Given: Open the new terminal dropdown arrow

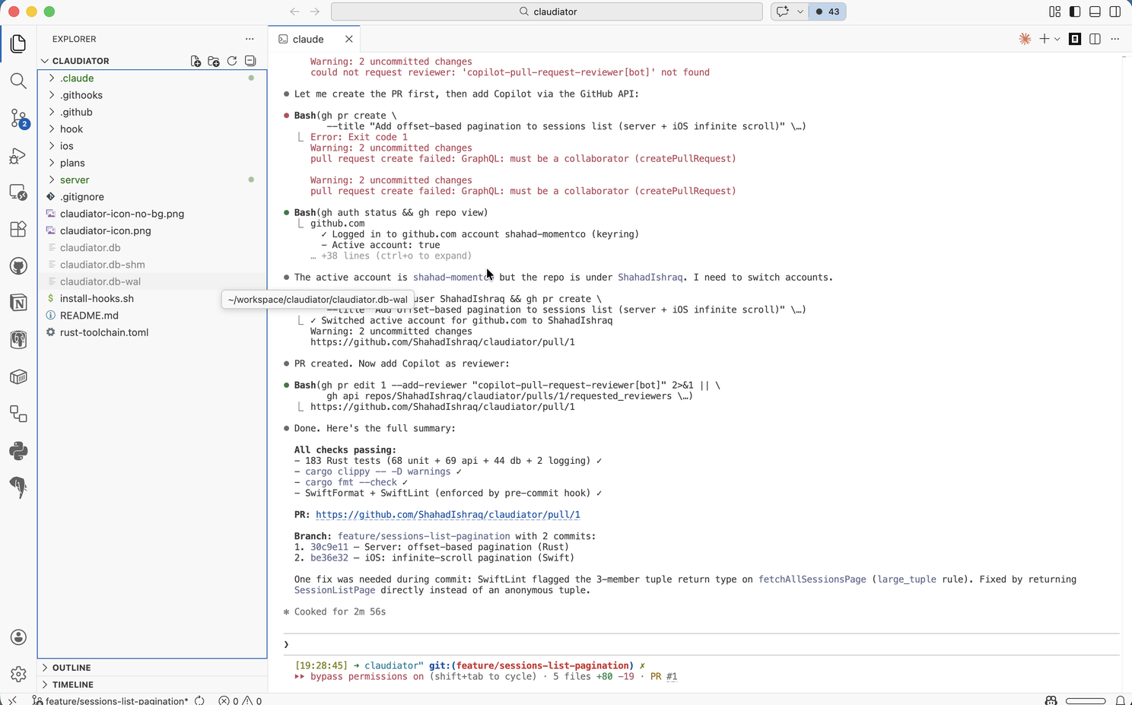Looking at the screenshot, I should (x=1057, y=40).
